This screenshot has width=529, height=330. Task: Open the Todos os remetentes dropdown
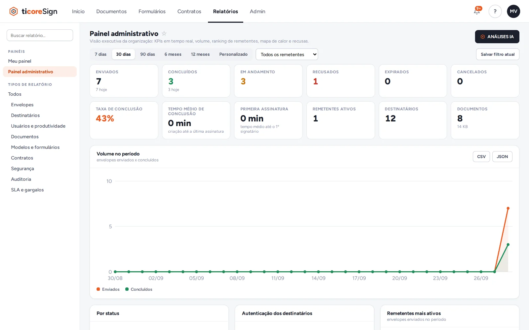pos(287,54)
